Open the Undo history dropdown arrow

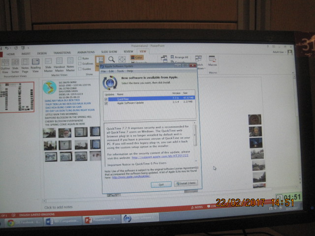point(10,48)
